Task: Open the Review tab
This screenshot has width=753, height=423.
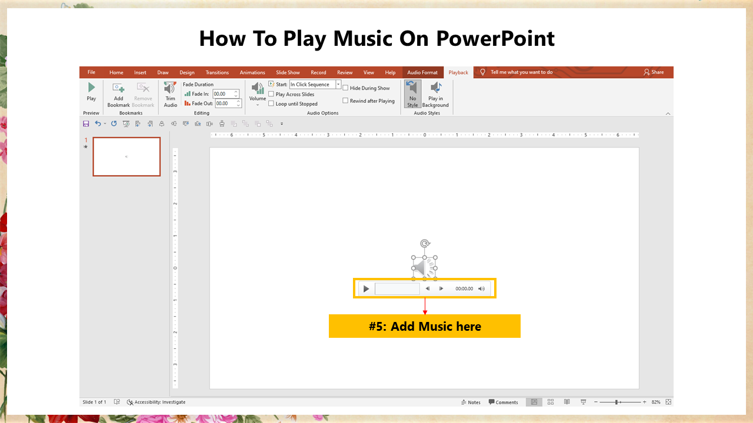Action: [345, 72]
